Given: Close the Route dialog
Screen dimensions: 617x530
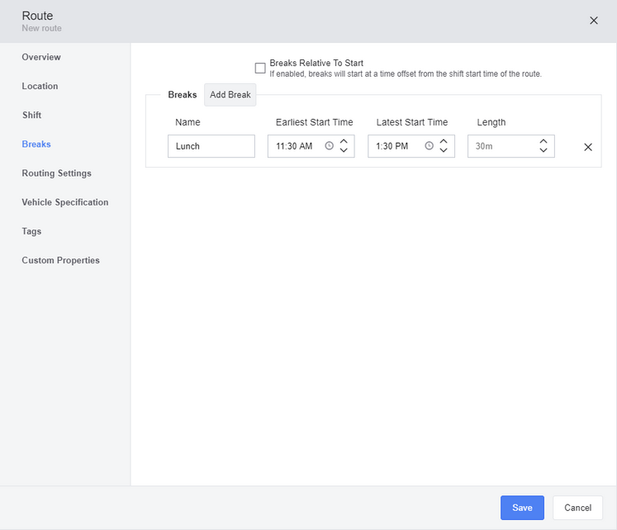Looking at the screenshot, I should click(x=594, y=21).
